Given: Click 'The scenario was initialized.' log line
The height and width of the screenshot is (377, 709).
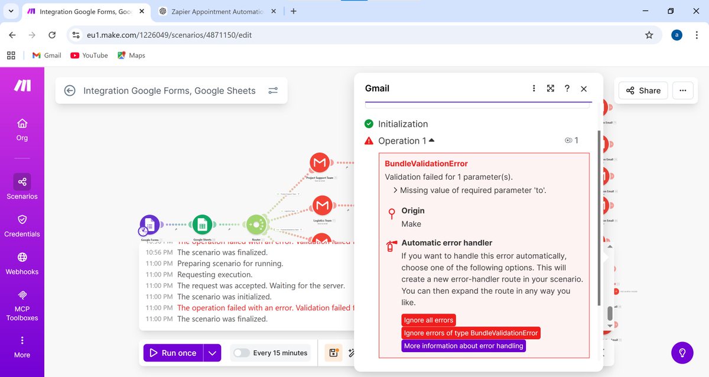Looking at the screenshot, I should (x=225, y=297).
